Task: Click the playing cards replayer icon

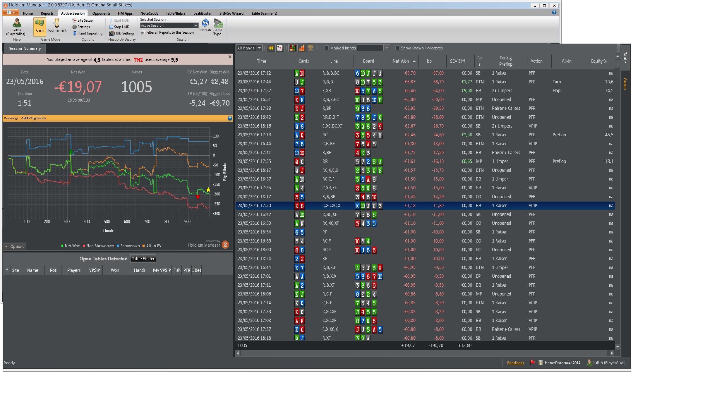Action: click(x=280, y=48)
